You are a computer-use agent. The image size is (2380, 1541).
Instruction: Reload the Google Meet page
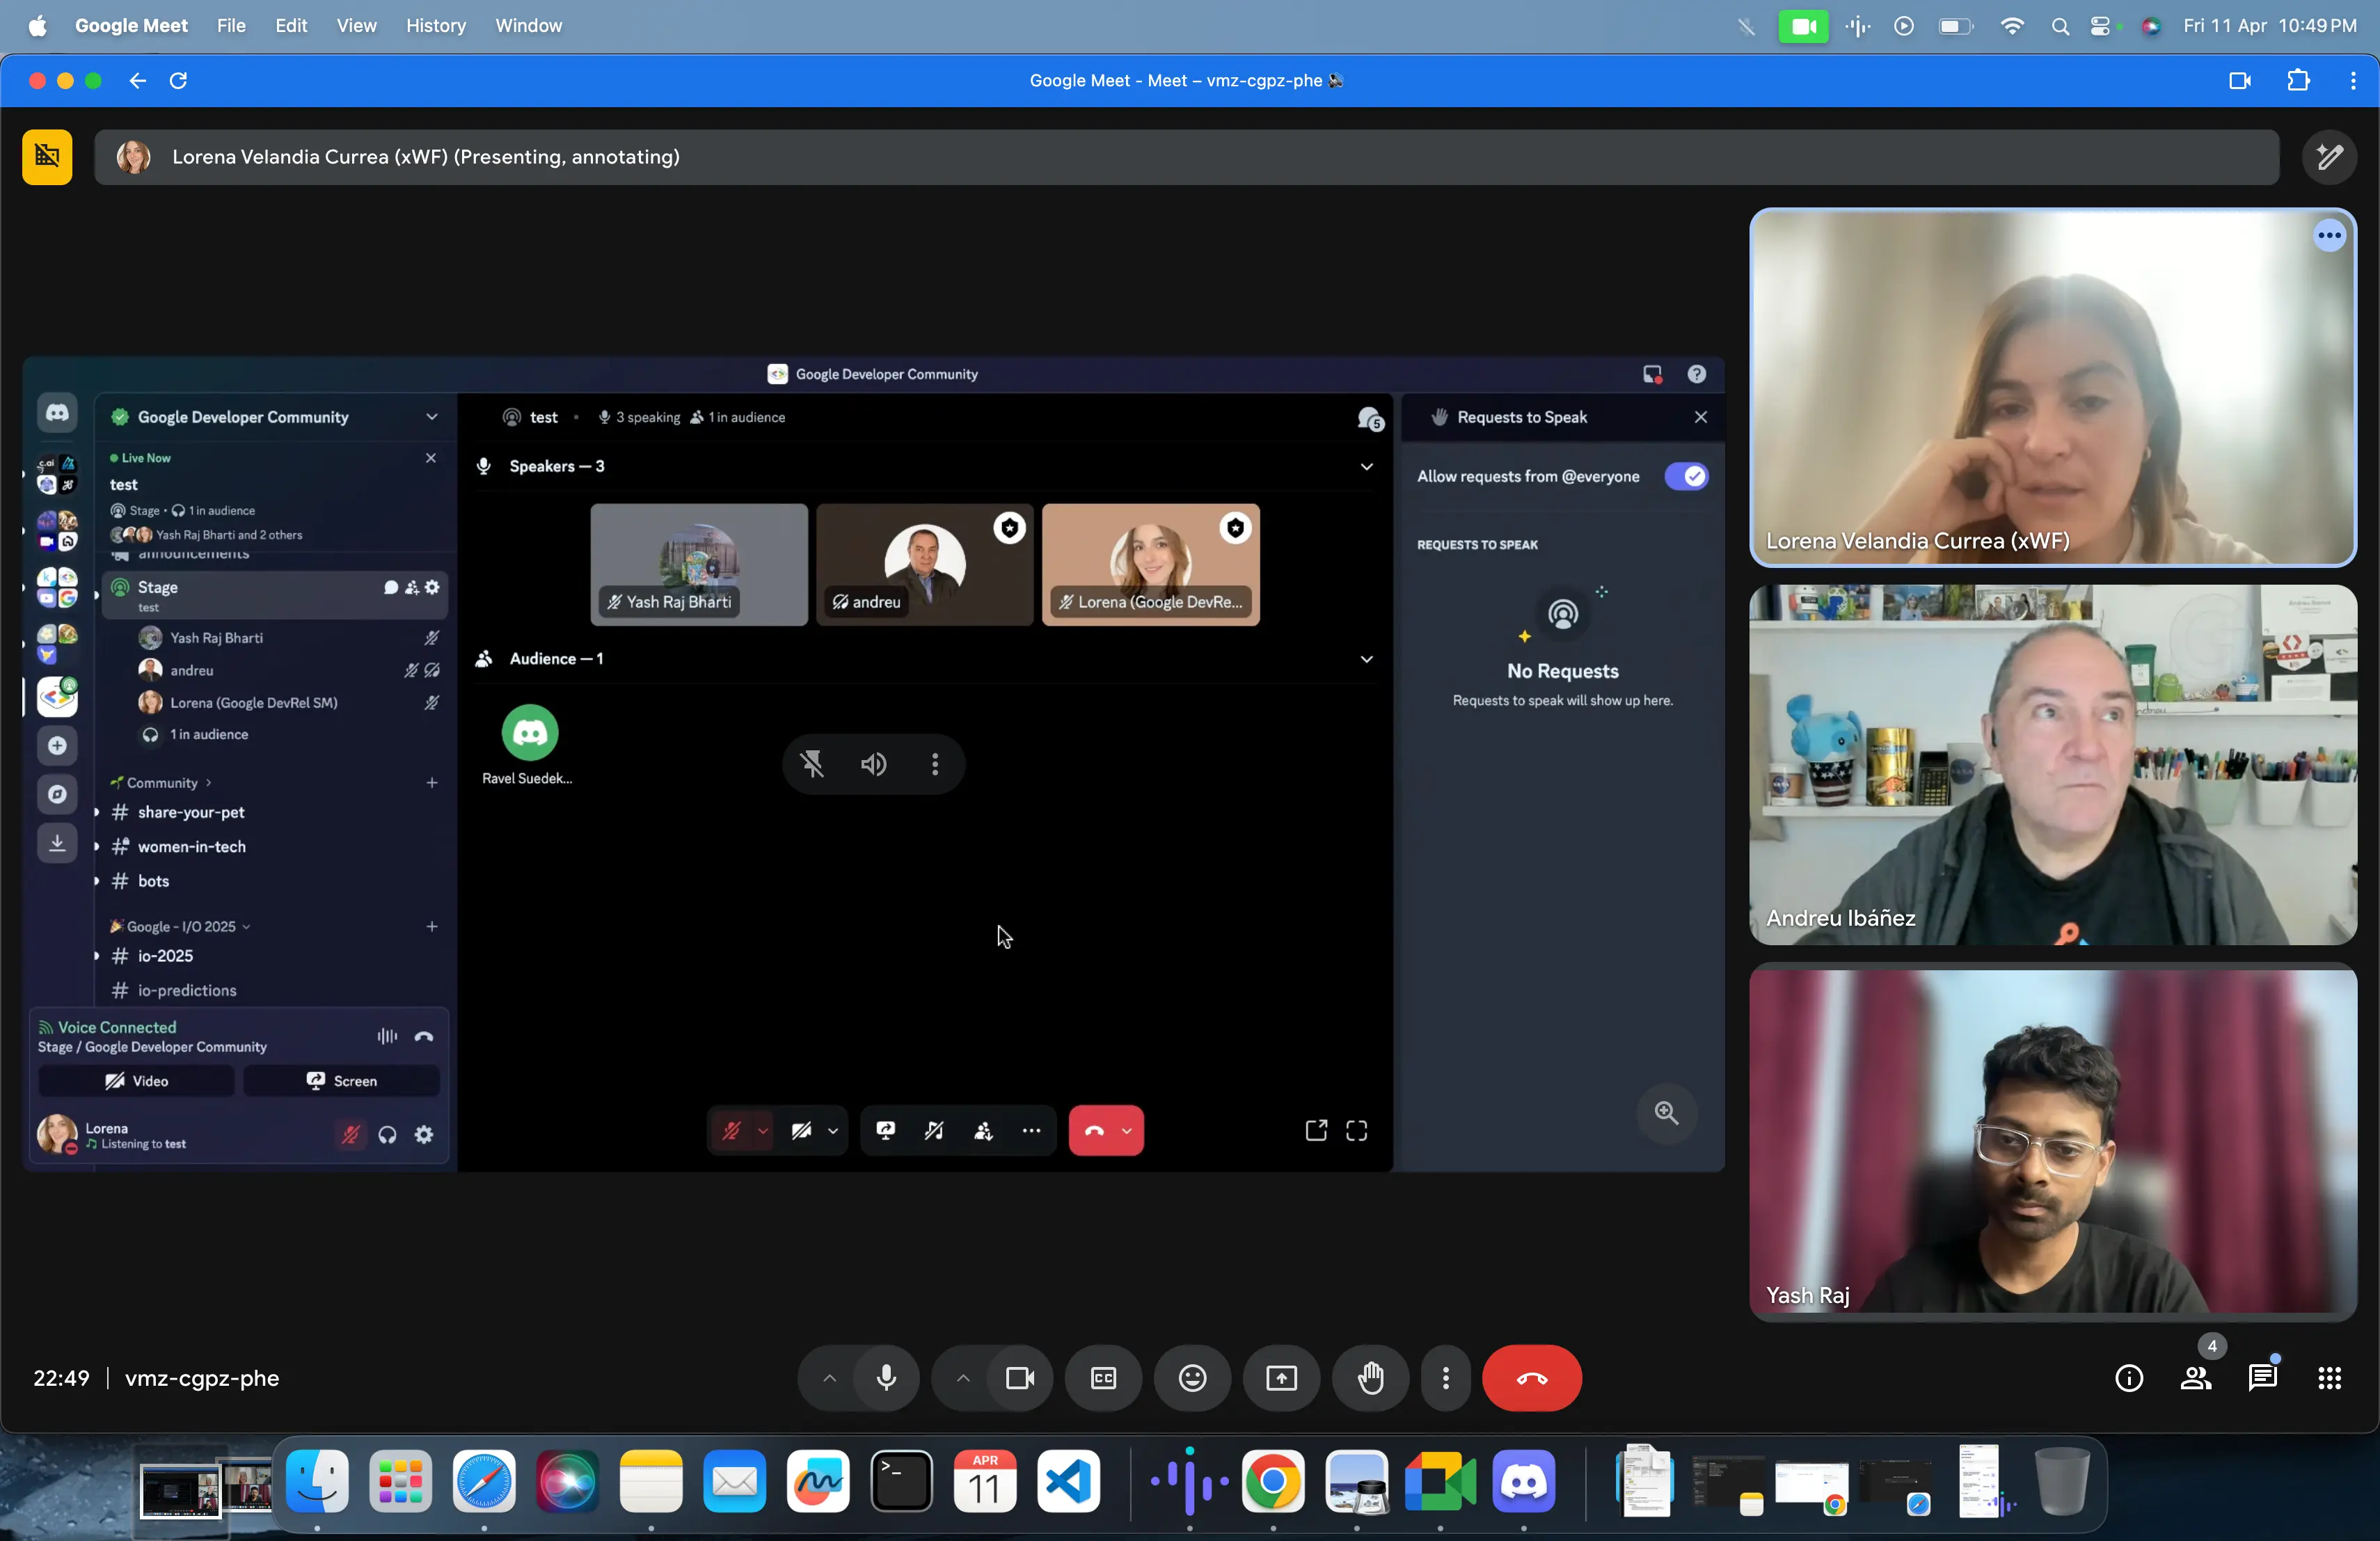pyautogui.click(x=179, y=81)
